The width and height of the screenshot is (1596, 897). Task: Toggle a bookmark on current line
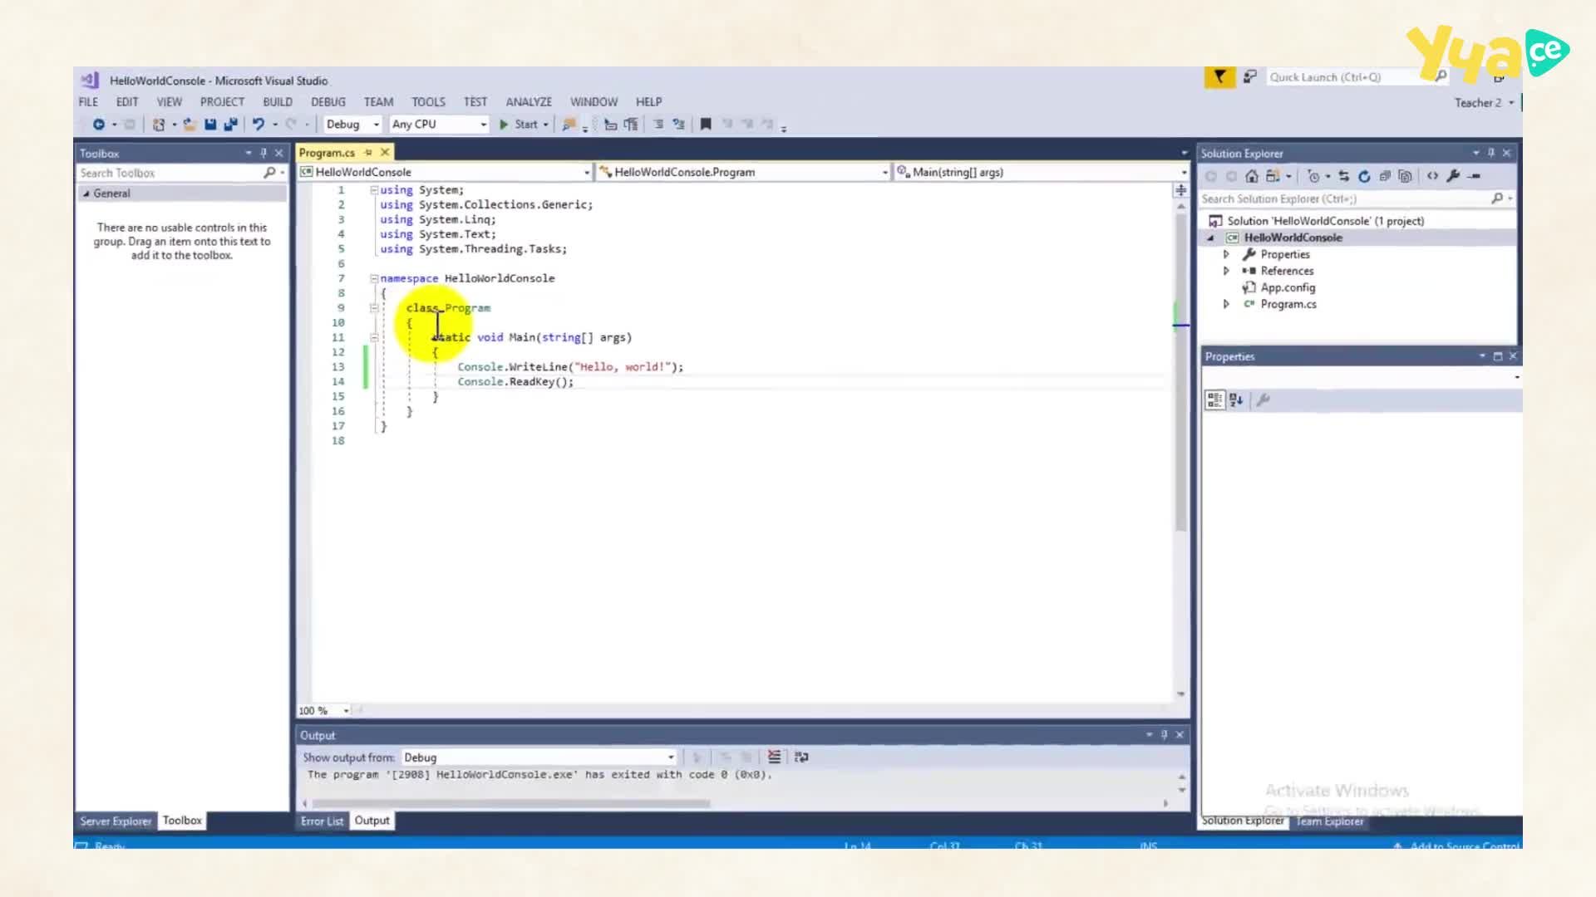coord(706,125)
